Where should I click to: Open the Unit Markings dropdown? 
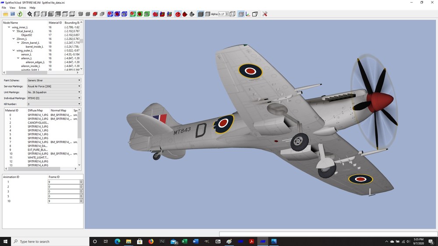click(x=54, y=92)
